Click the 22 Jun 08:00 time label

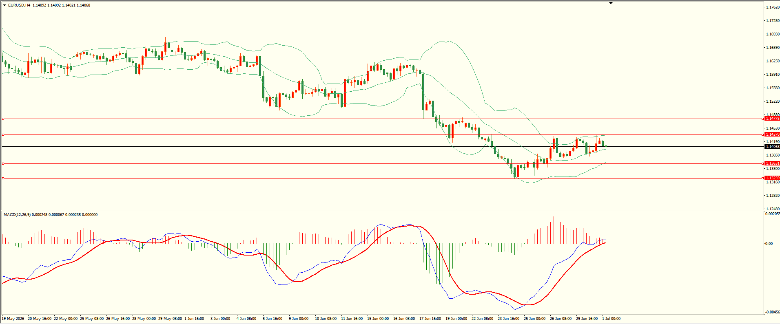(x=482, y=319)
